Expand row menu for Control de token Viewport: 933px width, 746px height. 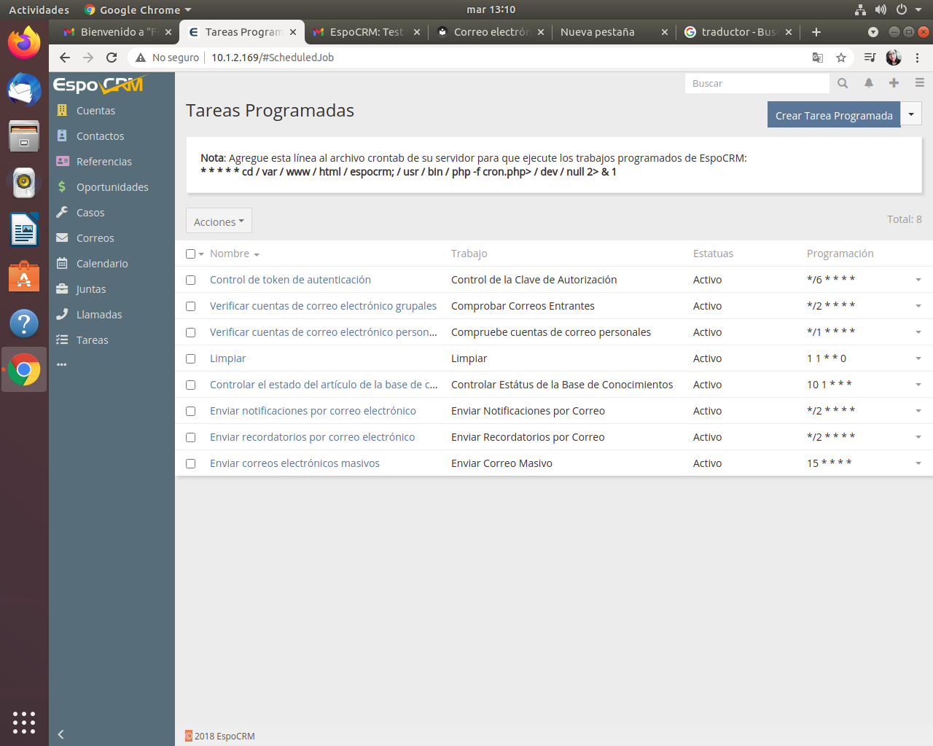point(918,280)
